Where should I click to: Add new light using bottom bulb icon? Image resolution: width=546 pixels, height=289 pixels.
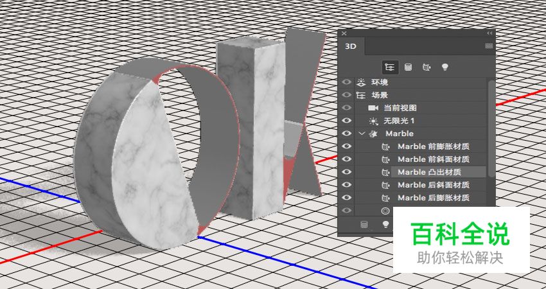[385, 224]
